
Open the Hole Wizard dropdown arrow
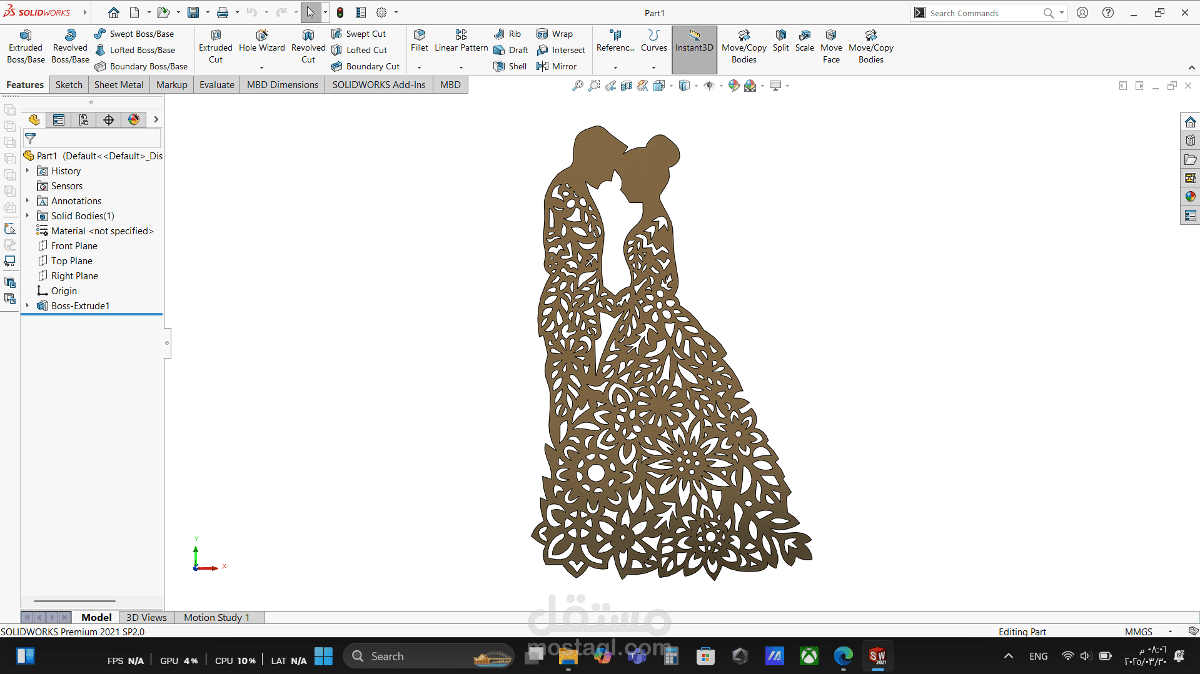(x=261, y=67)
